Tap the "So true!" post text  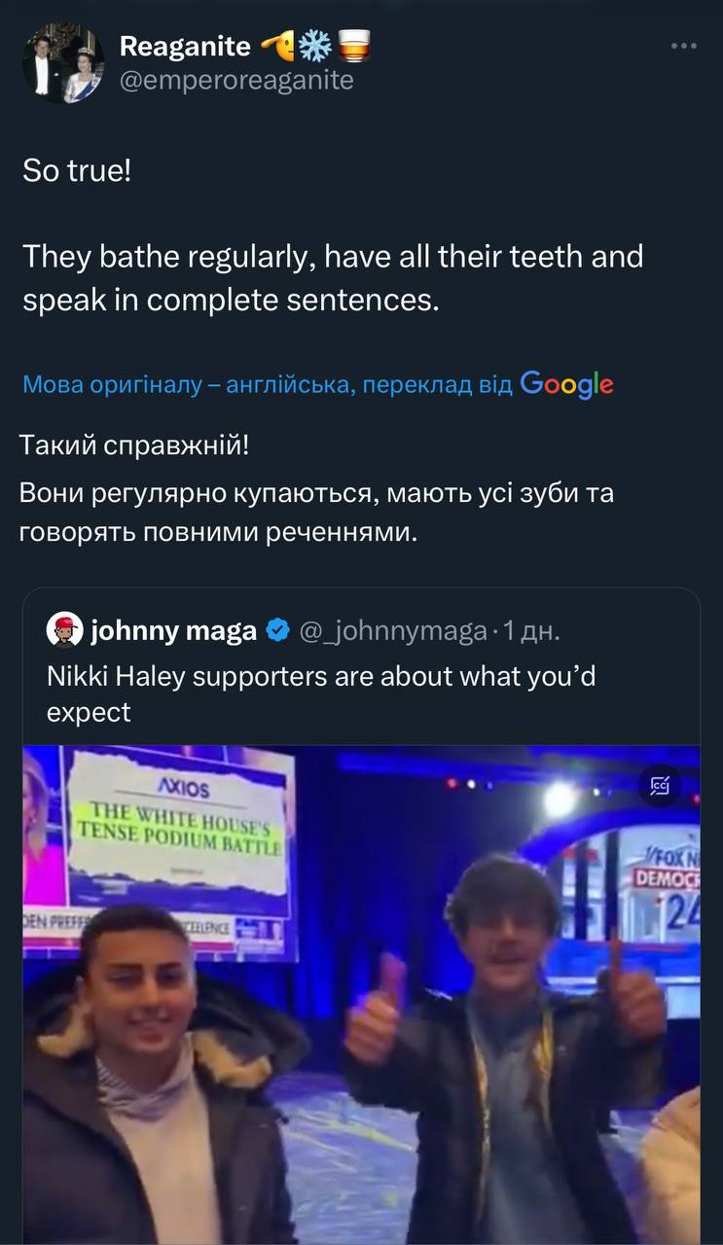tap(76, 171)
